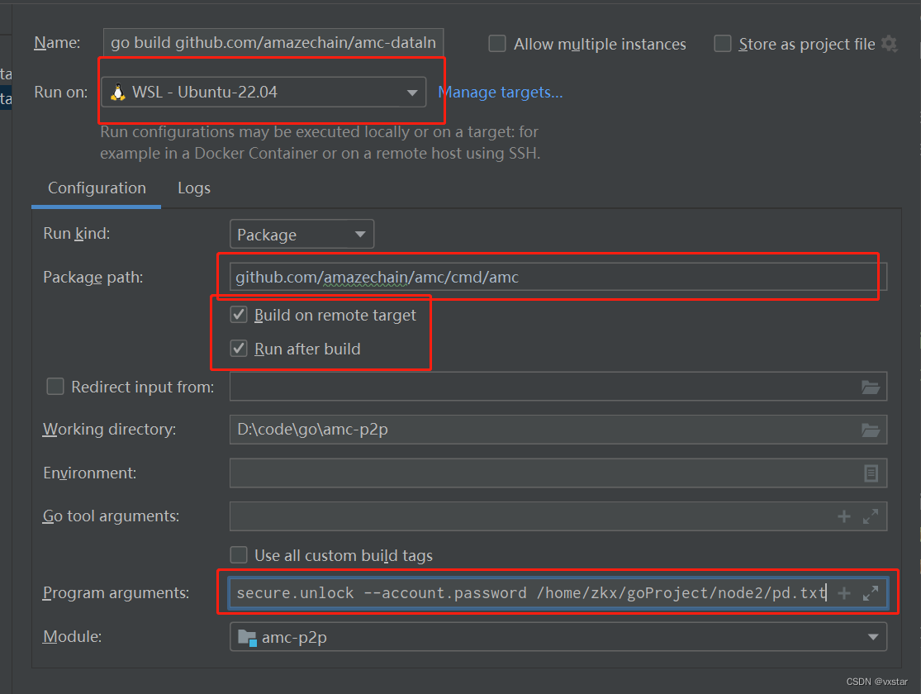The height and width of the screenshot is (694, 921).
Task: Click the Package path label
Action: coord(93,278)
